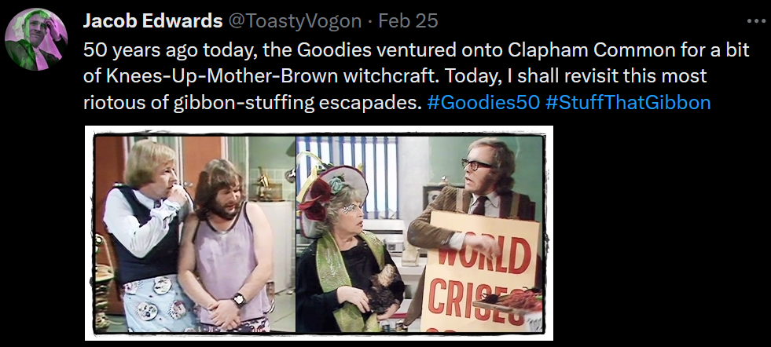The width and height of the screenshot is (771, 347).
Task: Click the flowered hat in the right photo
Action: click(x=332, y=194)
